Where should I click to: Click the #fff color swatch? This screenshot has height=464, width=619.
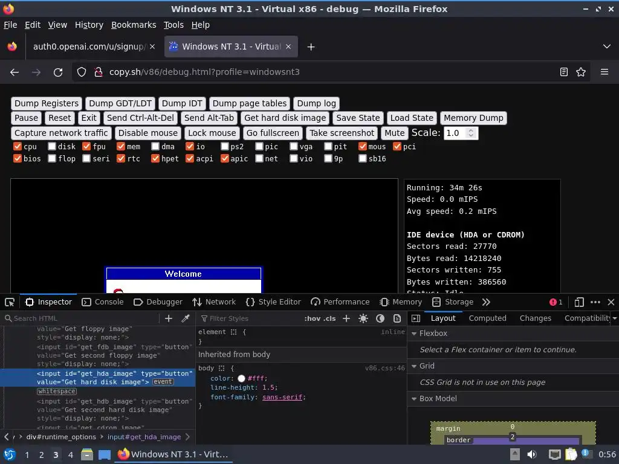(x=241, y=379)
